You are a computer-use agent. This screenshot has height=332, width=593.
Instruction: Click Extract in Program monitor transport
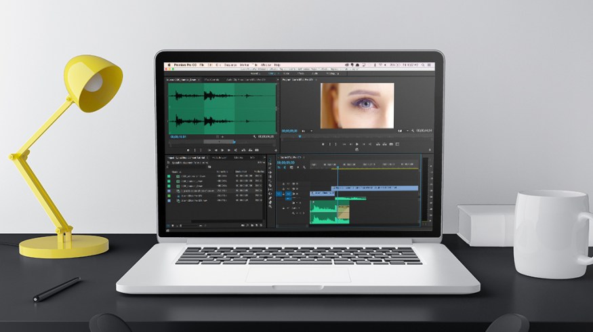(385, 144)
